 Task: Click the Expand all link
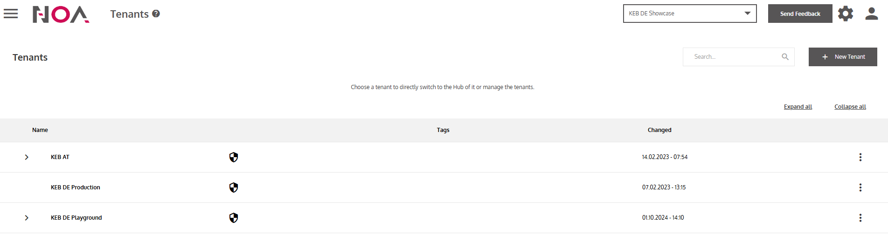[x=798, y=107]
